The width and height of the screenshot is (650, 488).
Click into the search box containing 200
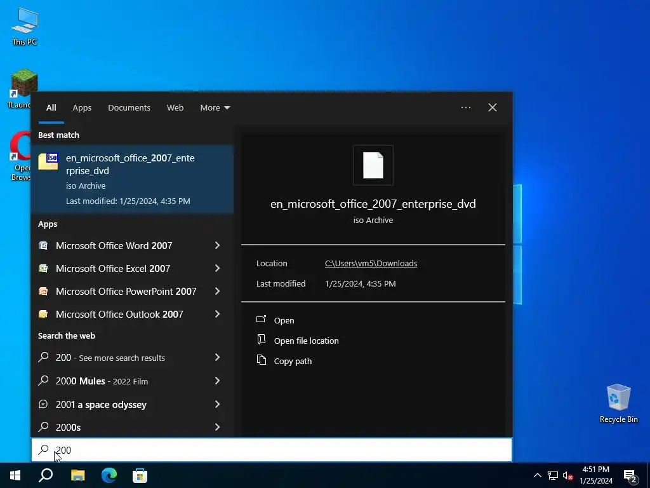272,450
